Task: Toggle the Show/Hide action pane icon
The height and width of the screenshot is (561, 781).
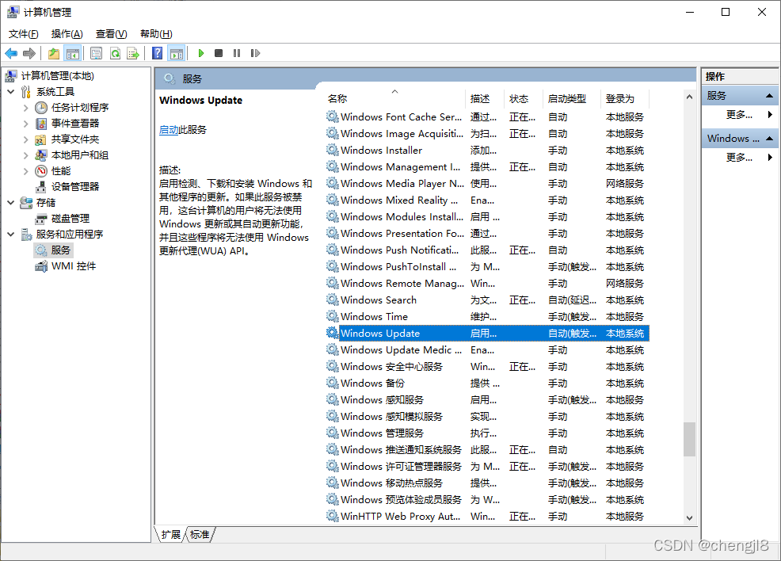Action: point(177,53)
